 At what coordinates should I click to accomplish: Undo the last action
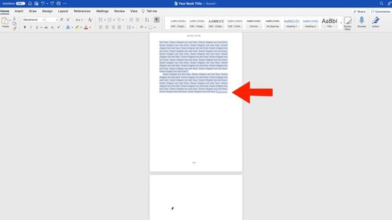pyautogui.click(x=43, y=4)
